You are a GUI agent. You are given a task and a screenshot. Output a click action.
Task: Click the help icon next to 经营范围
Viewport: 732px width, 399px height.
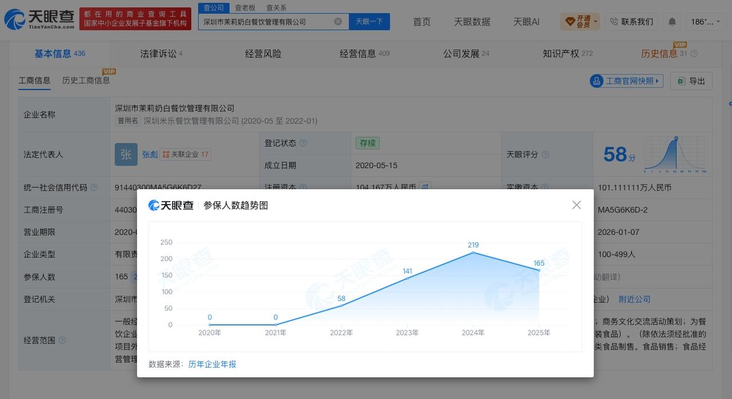[62, 340]
